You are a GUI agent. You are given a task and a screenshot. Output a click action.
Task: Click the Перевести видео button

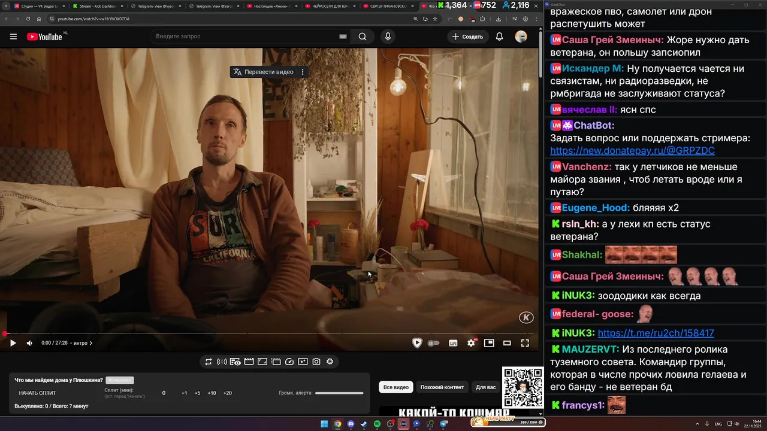tap(264, 72)
